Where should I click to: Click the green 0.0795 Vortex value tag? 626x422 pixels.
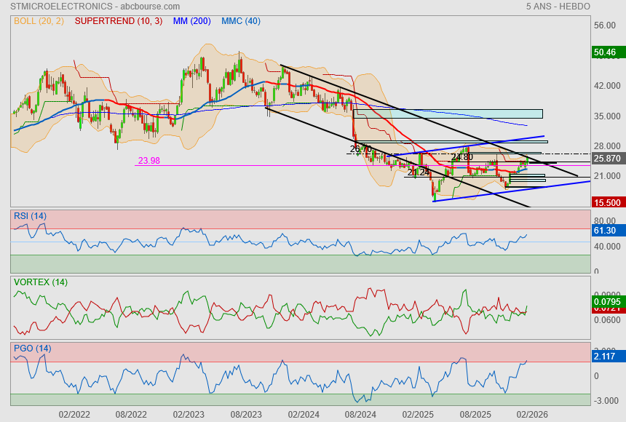coord(606,301)
